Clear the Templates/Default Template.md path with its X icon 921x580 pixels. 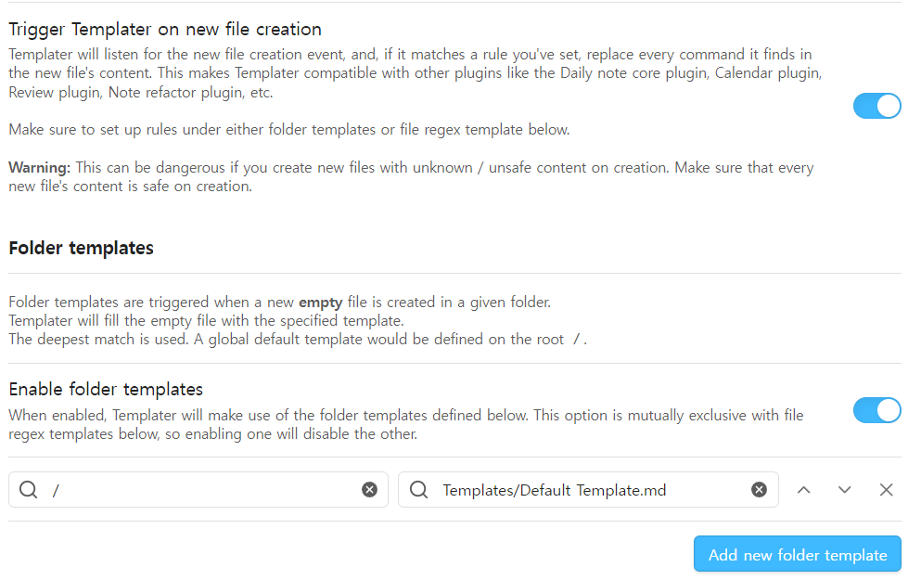click(x=759, y=489)
